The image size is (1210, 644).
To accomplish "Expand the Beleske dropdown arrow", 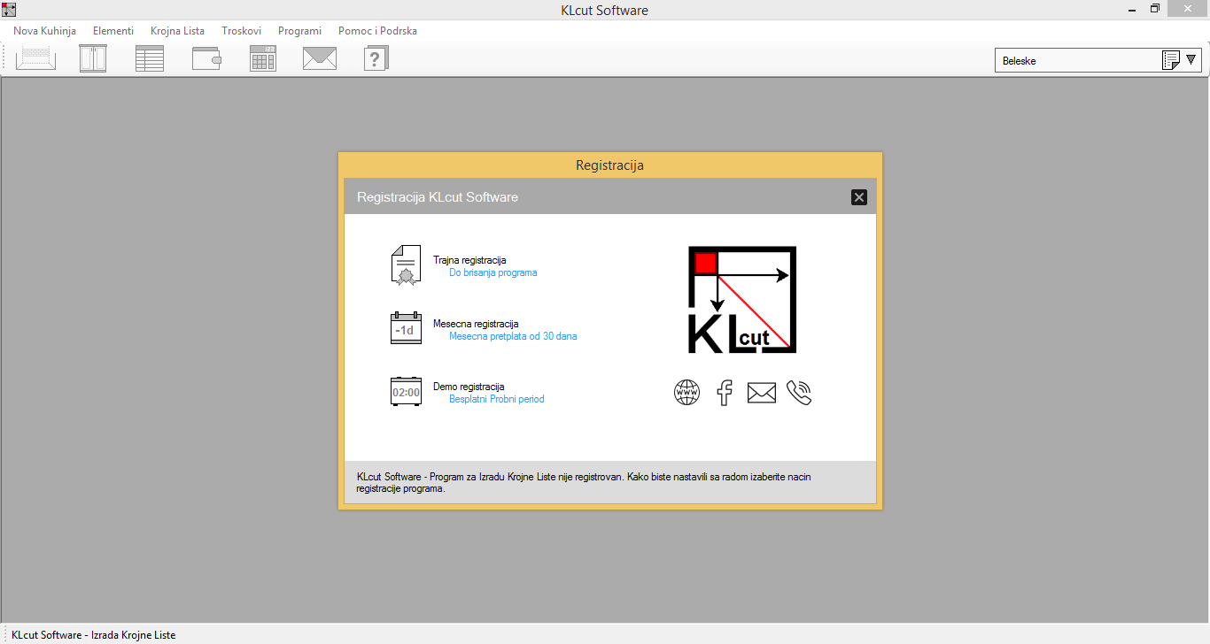I will (1191, 60).
